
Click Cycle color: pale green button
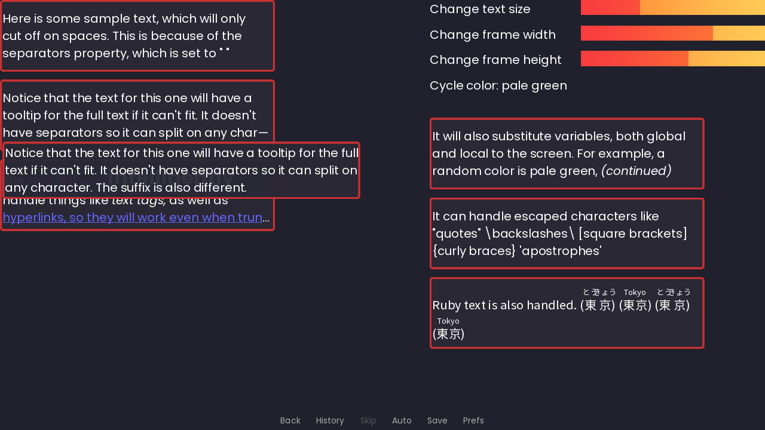click(x=498, y=85)
